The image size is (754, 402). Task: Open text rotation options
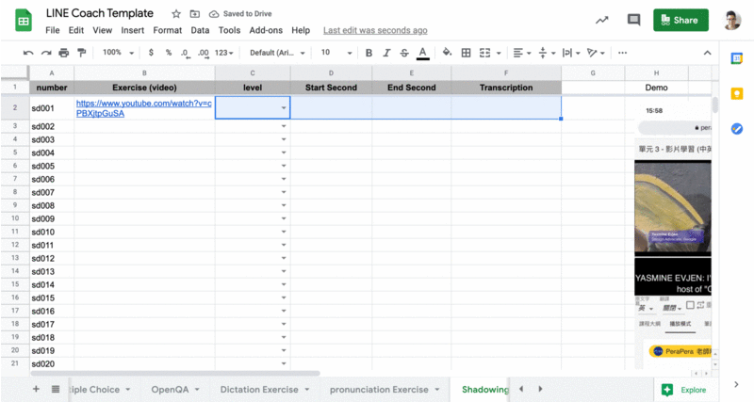596,53
